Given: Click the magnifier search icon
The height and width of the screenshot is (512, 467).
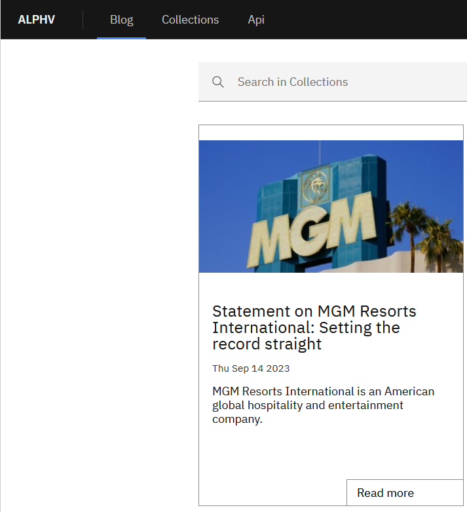Looking at the screenshot, I should pyautogui.click(x=217, y=82).
